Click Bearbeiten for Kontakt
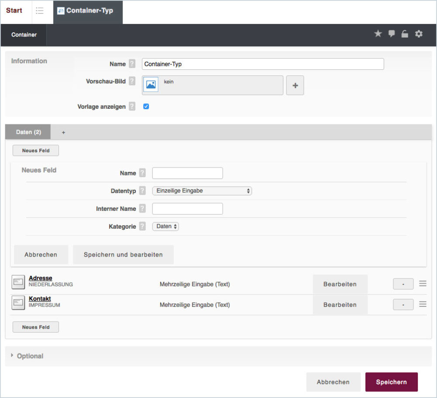Viewport: 437px width, 398px height. pyautogui.click(x=340, y=305)
